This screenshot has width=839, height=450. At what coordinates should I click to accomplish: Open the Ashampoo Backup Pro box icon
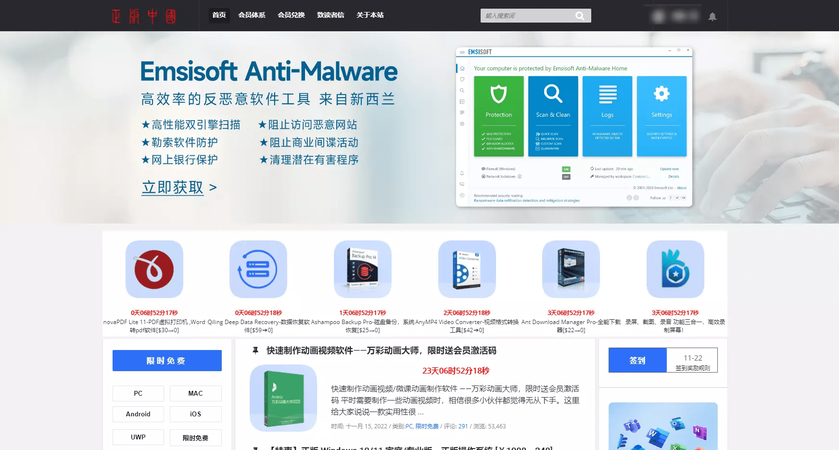[363, 269]
